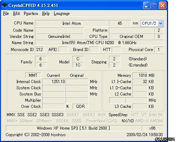Click the SSE2 feature label
Screen dimensions: 177x142
(x=32, y=115)
